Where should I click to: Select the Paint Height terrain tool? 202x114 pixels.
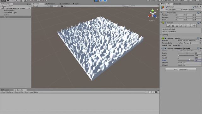(173, 26)
